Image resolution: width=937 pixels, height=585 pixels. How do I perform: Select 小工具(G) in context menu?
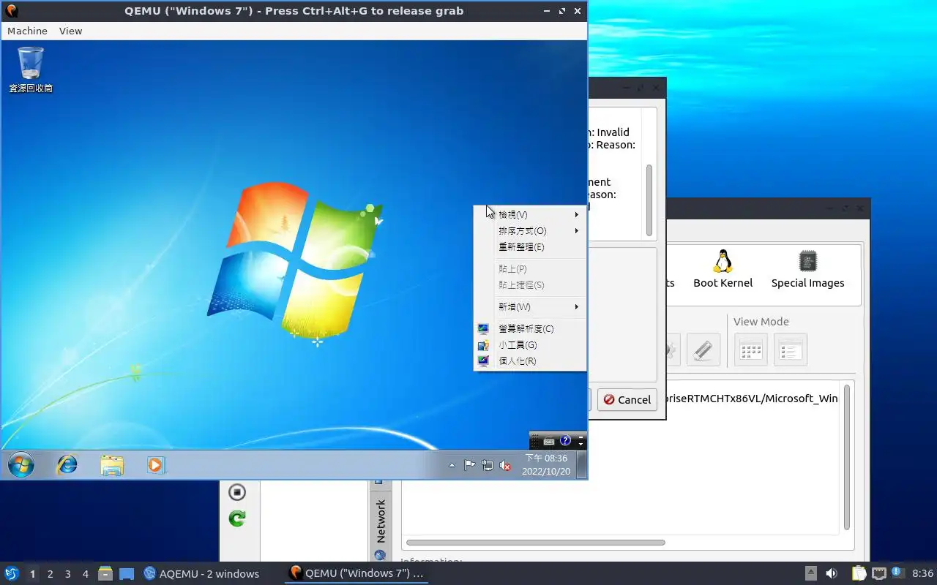[530, 345]
